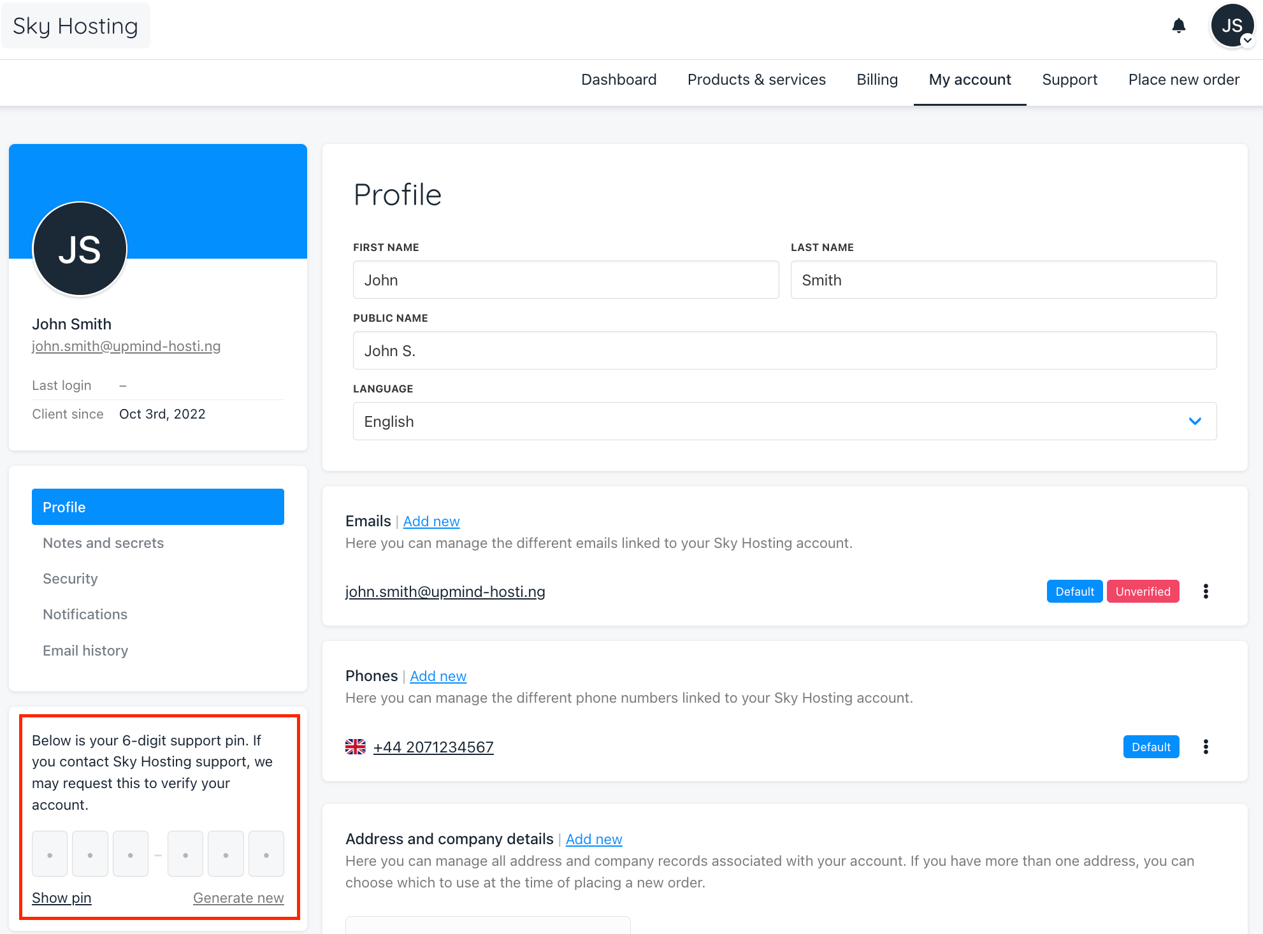The width and height of the screenshot is (1263, 934).
Task: Open Notes and secrets section
Action: click(x=103, y=543)
